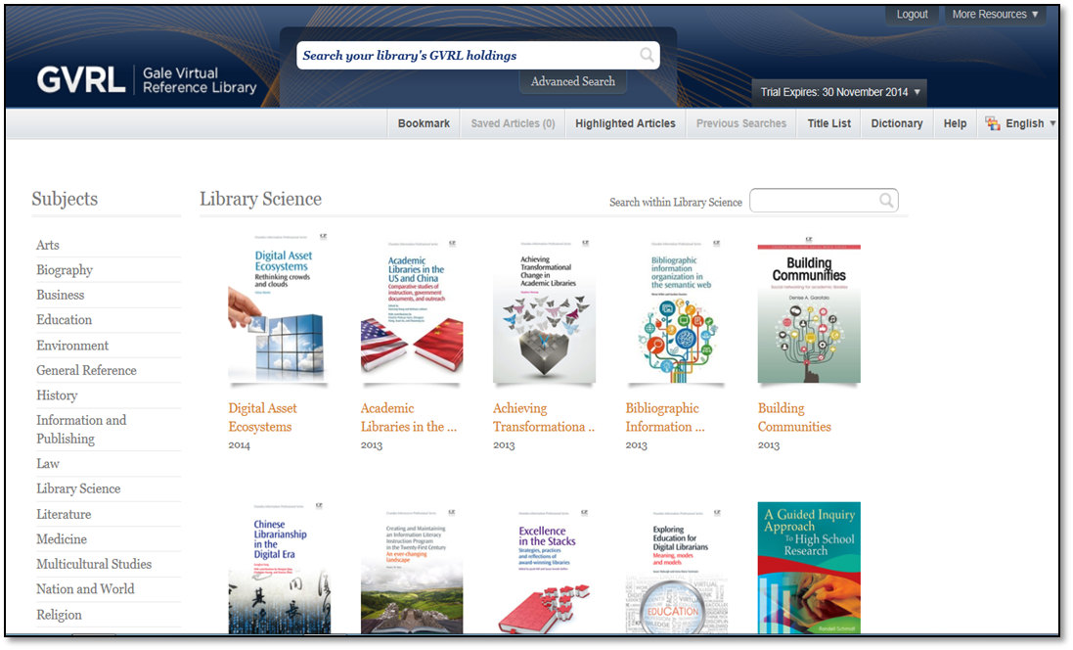Select the General Reference subject

pos(86,370)
